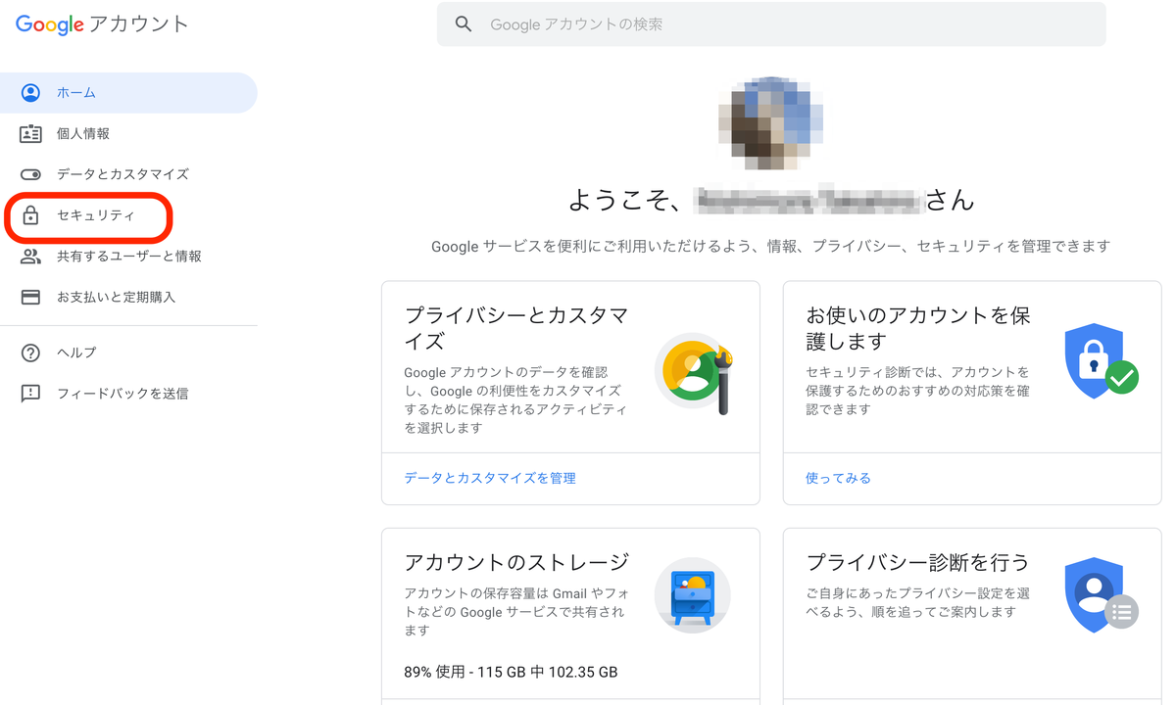Click フィードバックを送信 label
The width and height of the screenshot is (1176, 705).
click(122, 394)
